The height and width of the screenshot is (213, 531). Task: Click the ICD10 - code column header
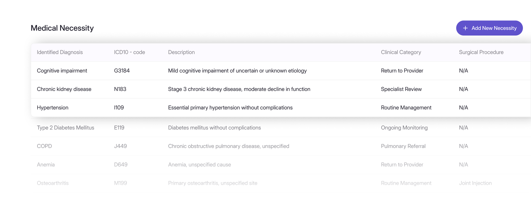tap(130, 52)
